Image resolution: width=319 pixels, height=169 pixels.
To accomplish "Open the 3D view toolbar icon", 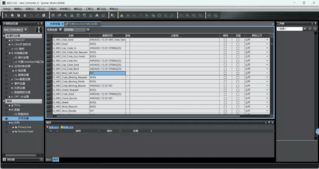I will pyautogui.click(x=53, y=15).
